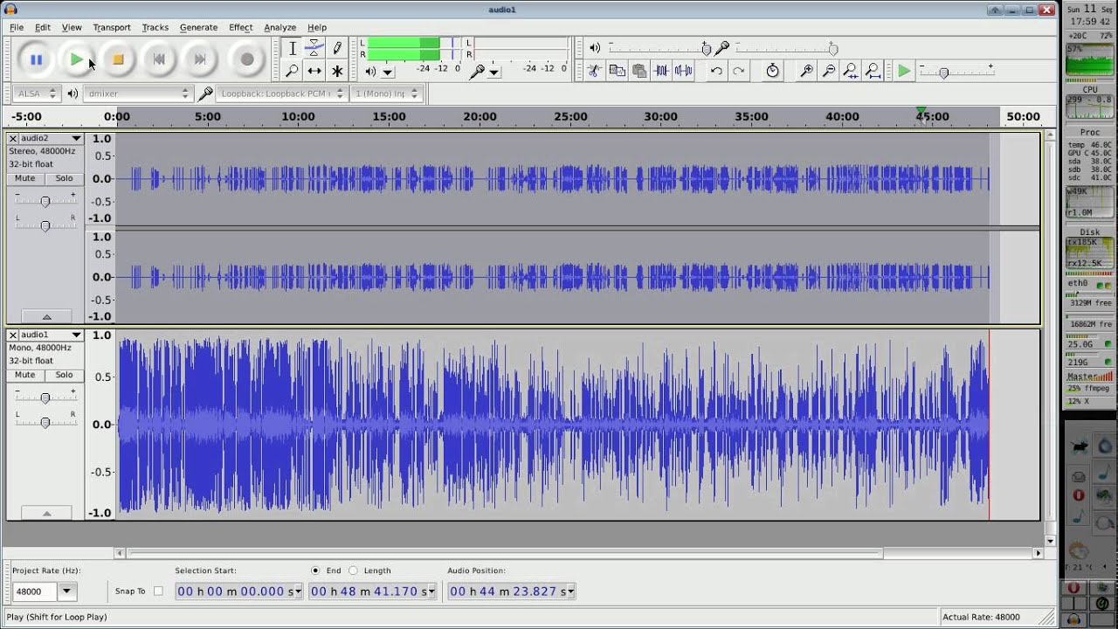1118x629 pixels.
Task: Skip to end of the project
Action: point(200,59)
